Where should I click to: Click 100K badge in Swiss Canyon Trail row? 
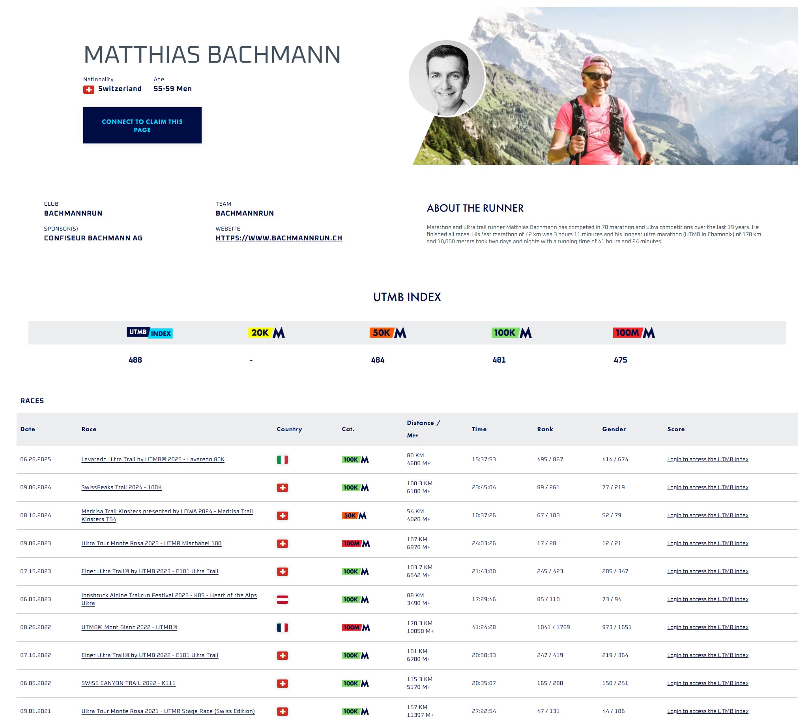point(355,683)
